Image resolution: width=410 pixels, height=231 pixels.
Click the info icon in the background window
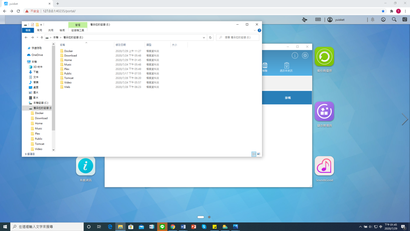pos(295,56)
